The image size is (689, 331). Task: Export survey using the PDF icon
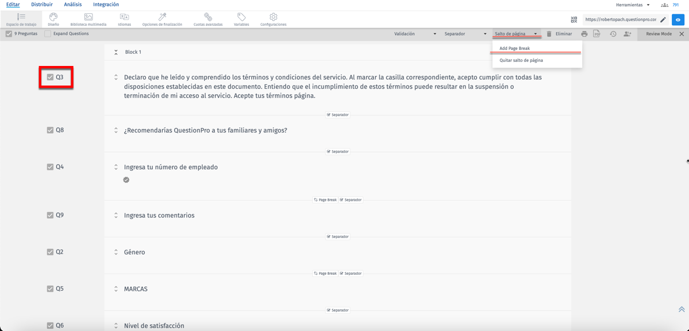pos(597,34)
